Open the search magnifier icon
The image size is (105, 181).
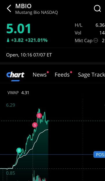coord(97,8)
